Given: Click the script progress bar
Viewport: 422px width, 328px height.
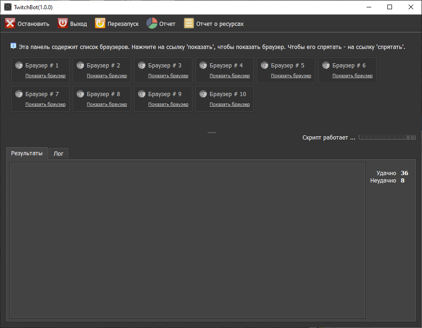Looking at the screenshot, I should (387, 138).
